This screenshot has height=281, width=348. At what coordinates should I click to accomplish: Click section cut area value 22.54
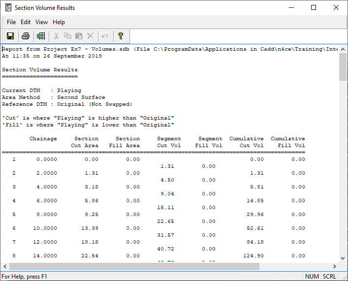click(90, 255)
